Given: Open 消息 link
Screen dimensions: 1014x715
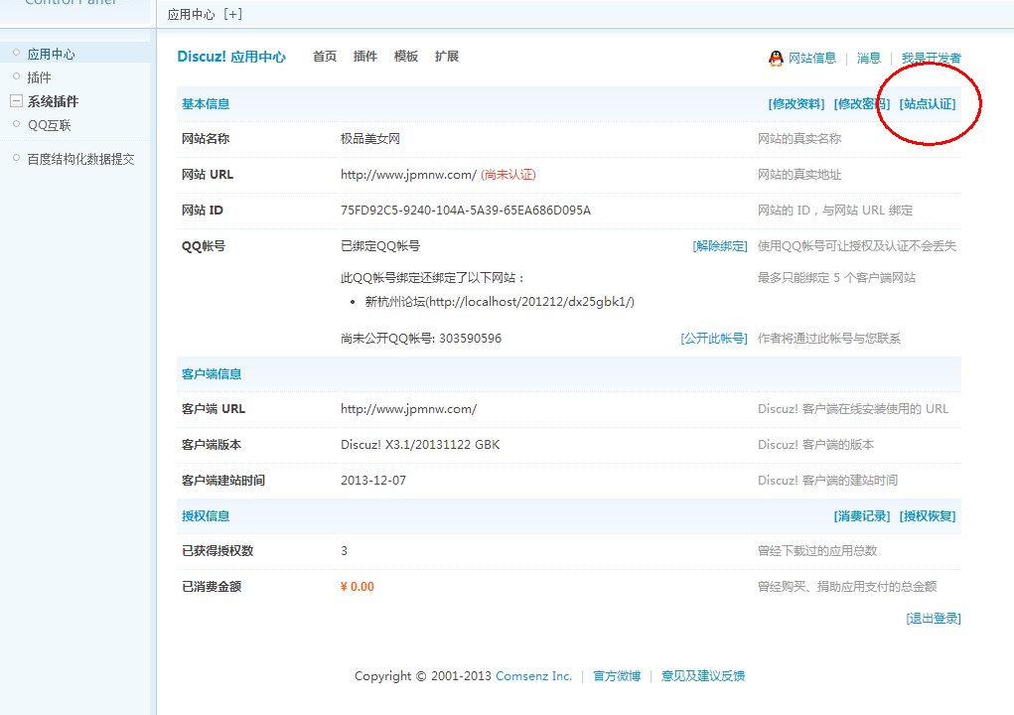Looking at the screenshot, I should pyautogui.click(x=868, y=59).
